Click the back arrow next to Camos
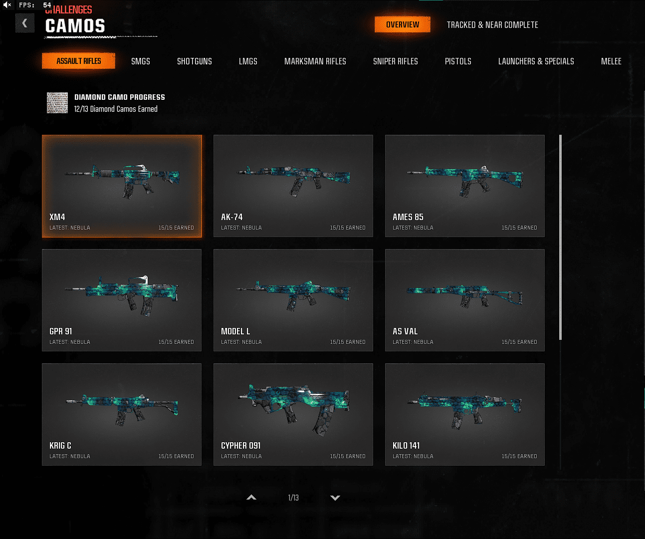Screen dimensions: 645x539 tap(24, 23)
